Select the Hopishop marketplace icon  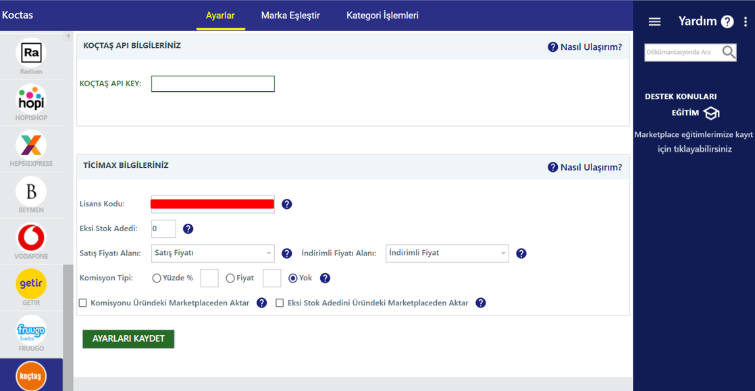31,99
